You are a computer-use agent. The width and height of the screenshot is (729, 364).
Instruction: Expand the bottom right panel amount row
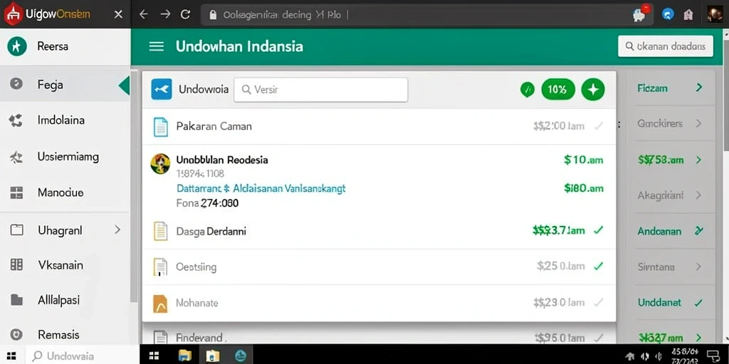698,338
